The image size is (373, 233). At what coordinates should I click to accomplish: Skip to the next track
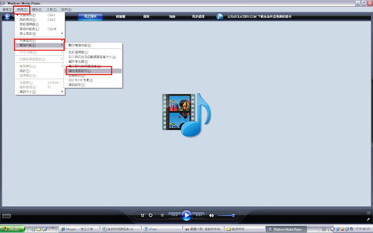(198, 216)
